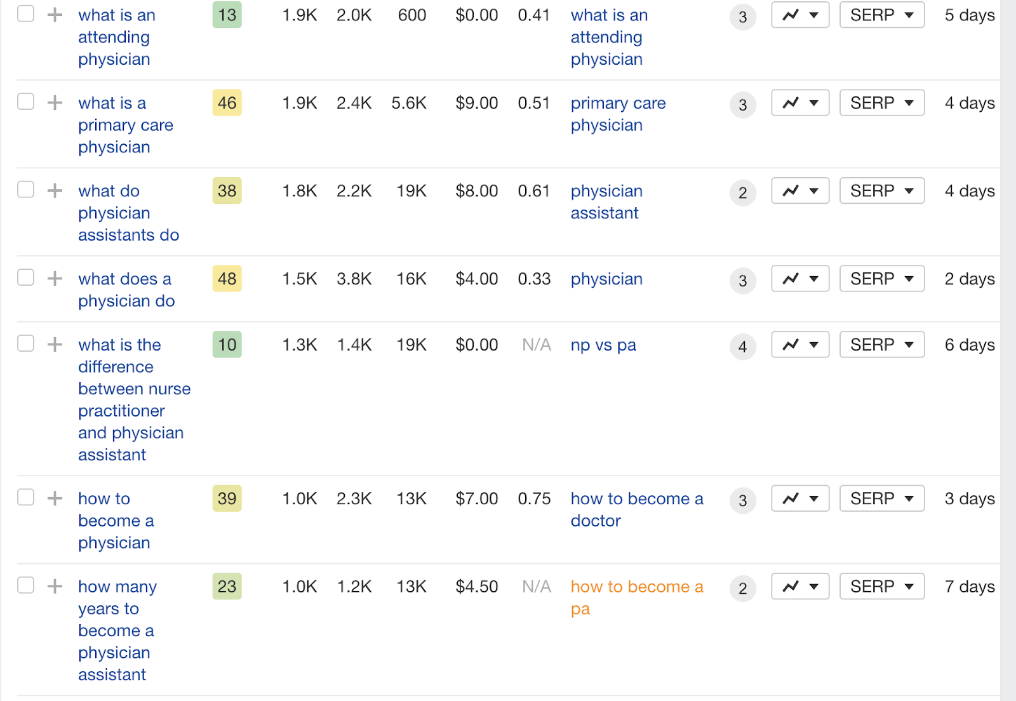
Task: Click plus icon for 'how many years to become a physician assistant'
Action: [55, 586]
